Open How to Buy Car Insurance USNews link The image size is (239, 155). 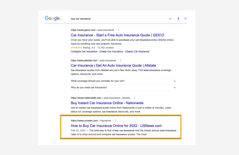click(116, 126)
